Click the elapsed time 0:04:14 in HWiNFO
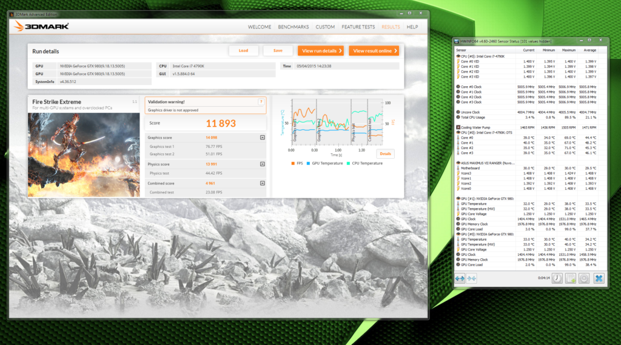The height and width of the screenshot is (345, 621). click(x=544, y=278)
